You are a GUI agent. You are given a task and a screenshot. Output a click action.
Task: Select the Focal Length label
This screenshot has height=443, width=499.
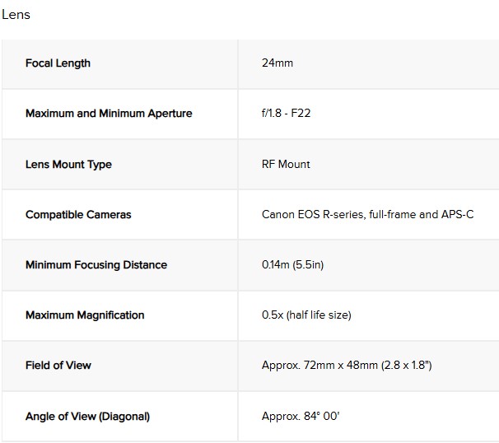pyautogui.click(x=58, y=63)
